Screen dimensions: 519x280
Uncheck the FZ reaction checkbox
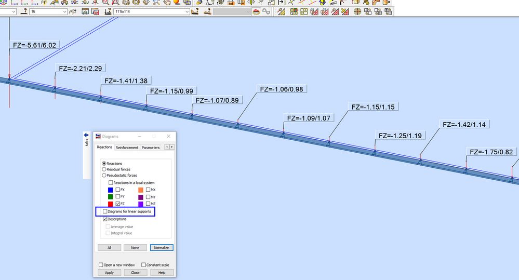click(x=118, y=204)
